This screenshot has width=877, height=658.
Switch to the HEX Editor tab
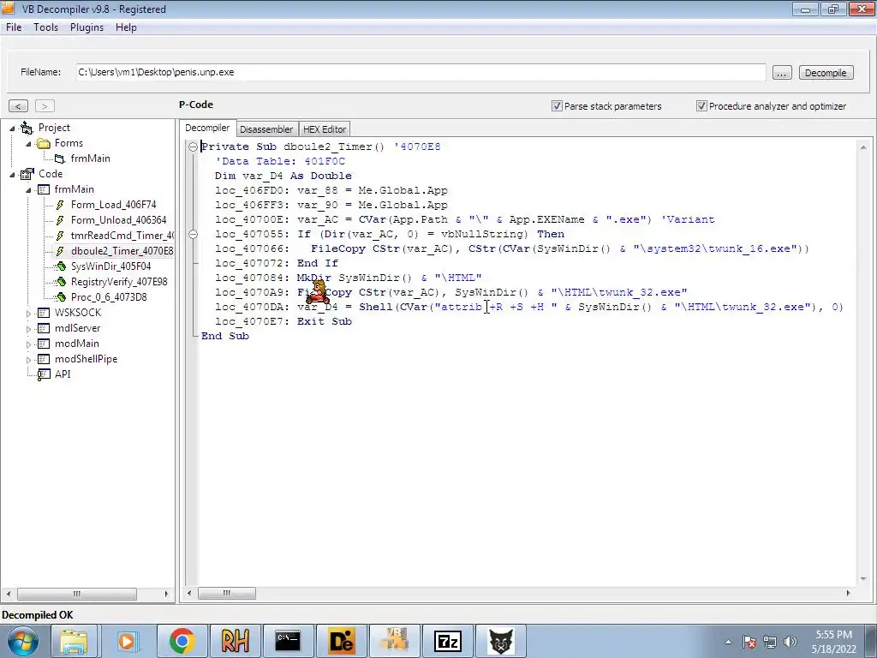[x=325, y=129]
